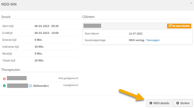The width and height of the screenshot is (194, 108).
Task: Click the Toevoegen link for MDO verslag
Action: [x=153, y=40]
